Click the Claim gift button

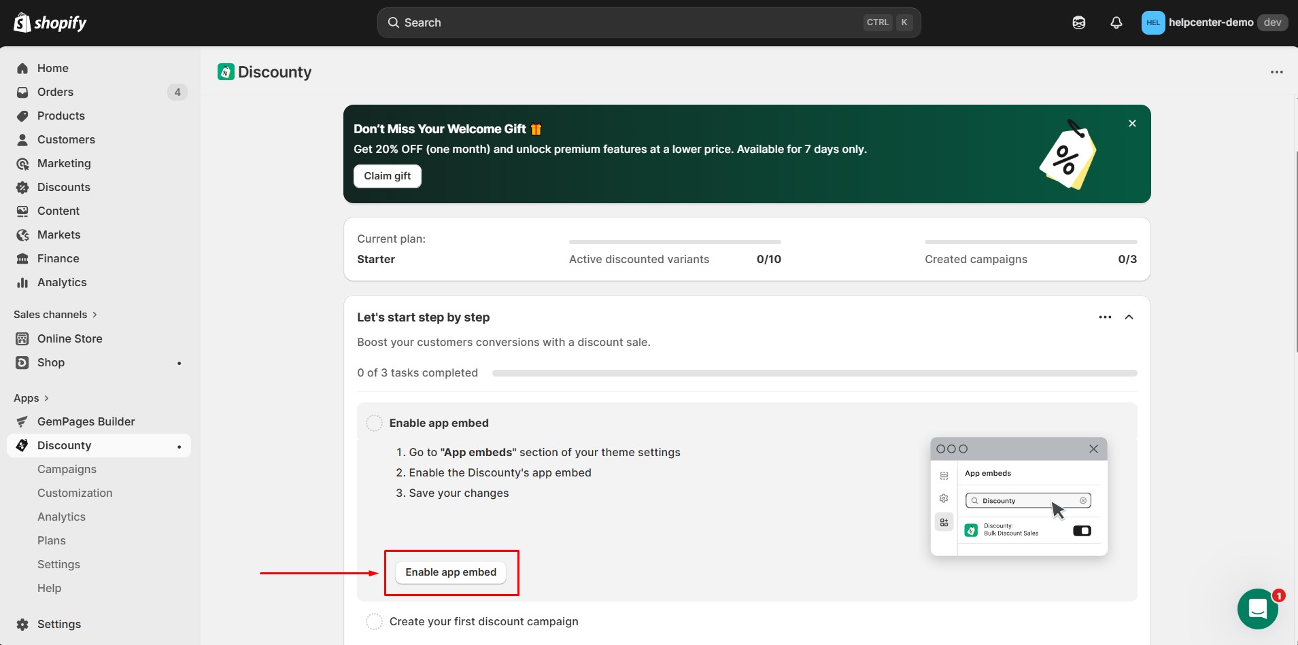click(387, 175)
